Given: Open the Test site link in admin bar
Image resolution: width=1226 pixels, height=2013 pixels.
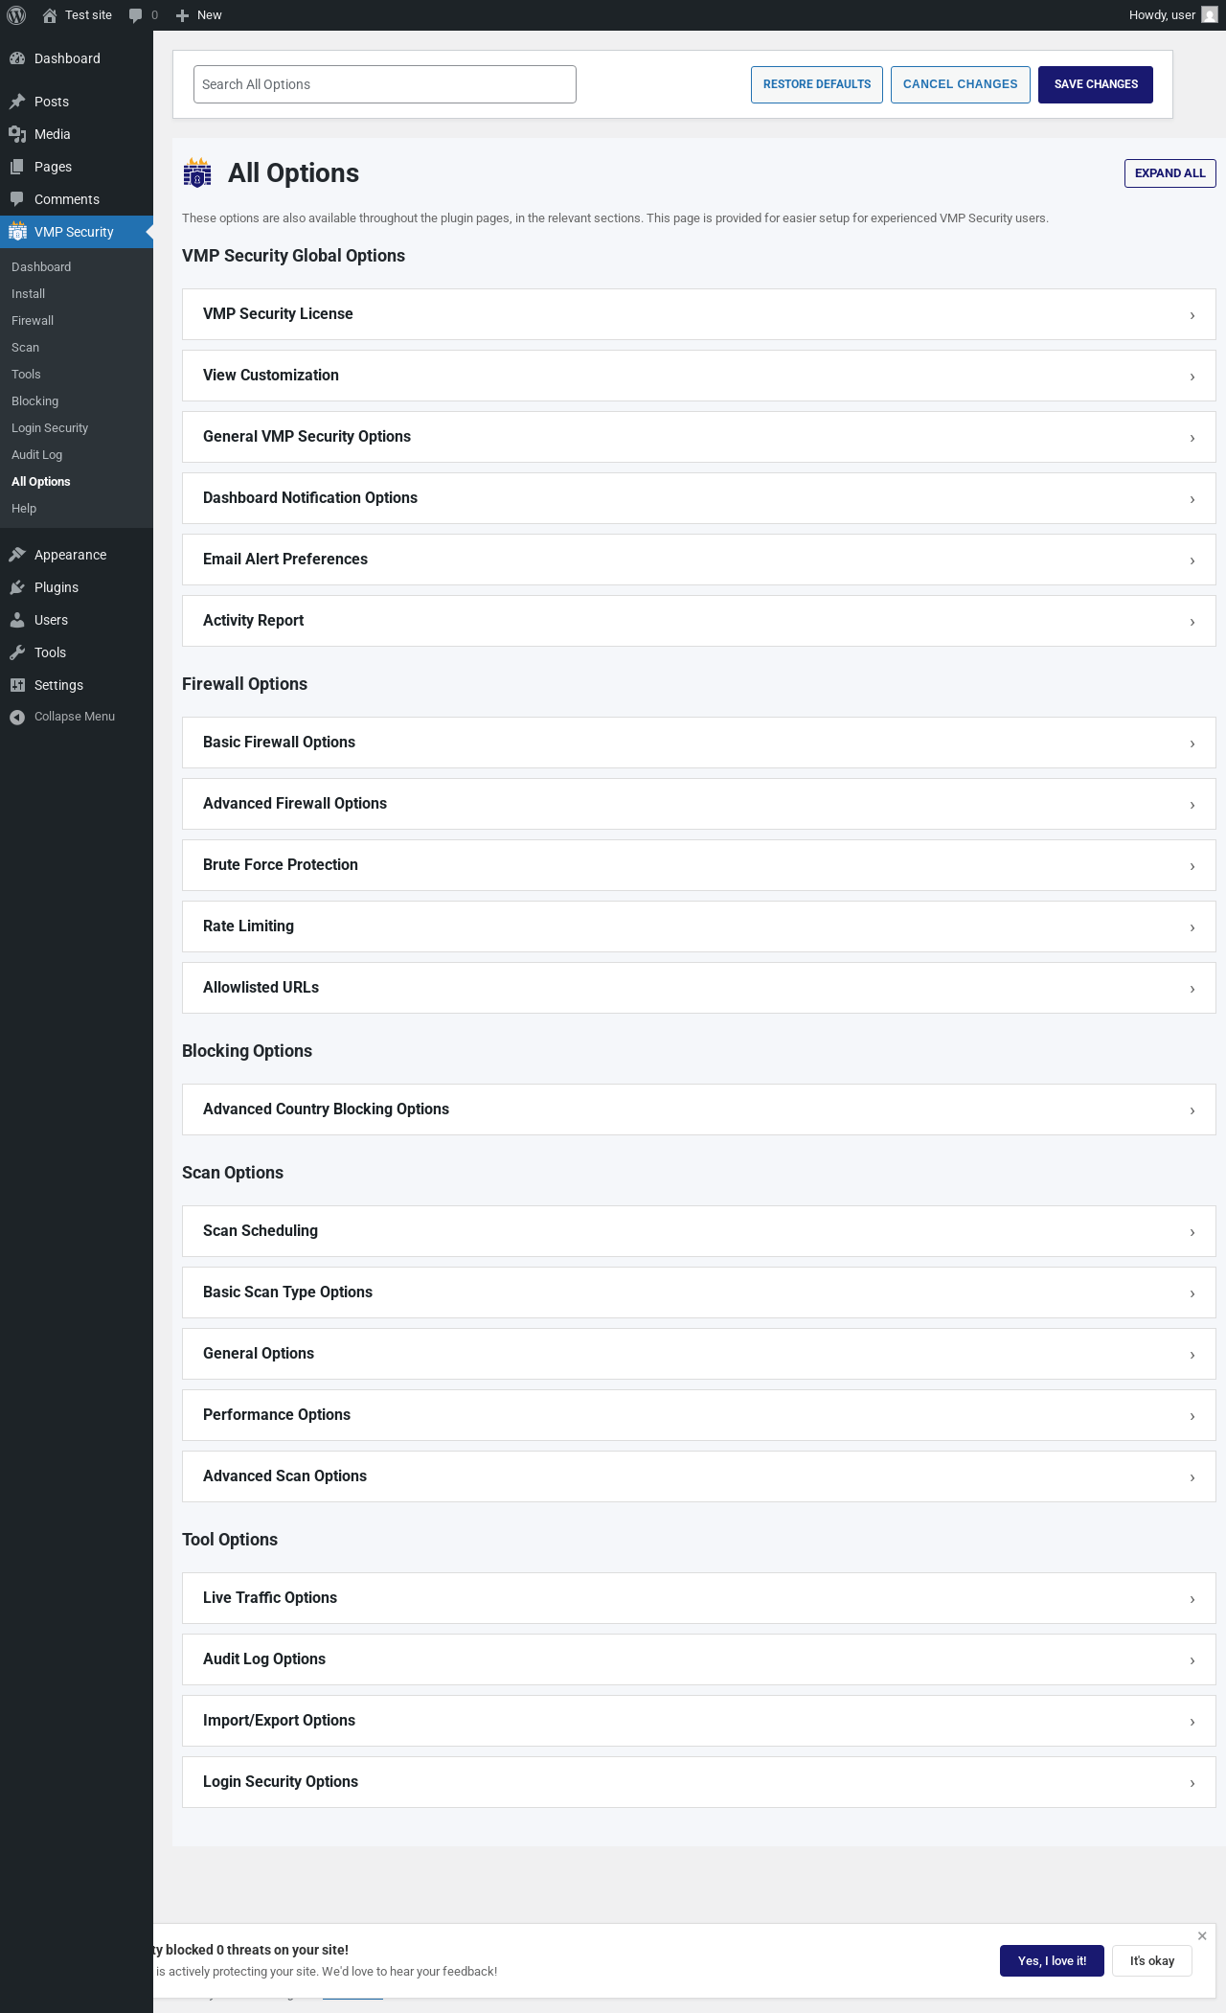Looking at the screenshot, I should tap(78, 15).
